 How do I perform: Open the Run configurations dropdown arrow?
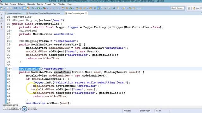41,8
